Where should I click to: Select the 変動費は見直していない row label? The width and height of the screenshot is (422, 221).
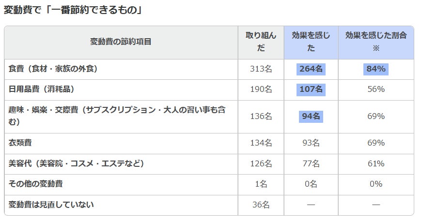(x=51, y=205)
